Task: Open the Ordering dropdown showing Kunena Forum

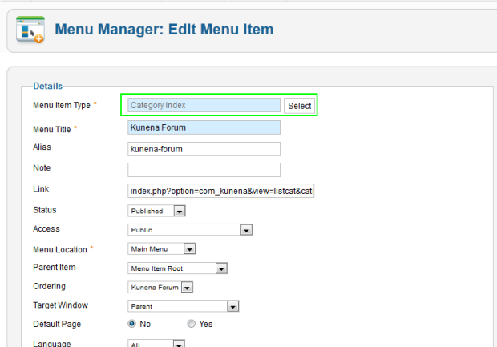Action: [x=160, y=287]
